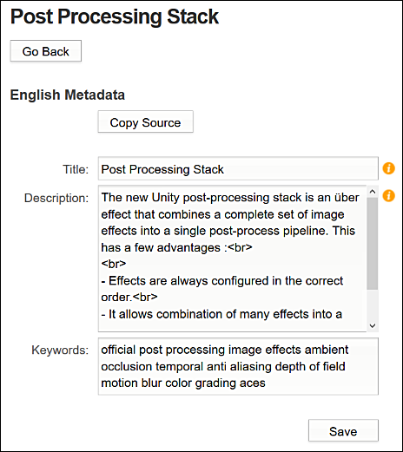Place cursor after 'aces' in Keywords

click(x=266, y=383)
